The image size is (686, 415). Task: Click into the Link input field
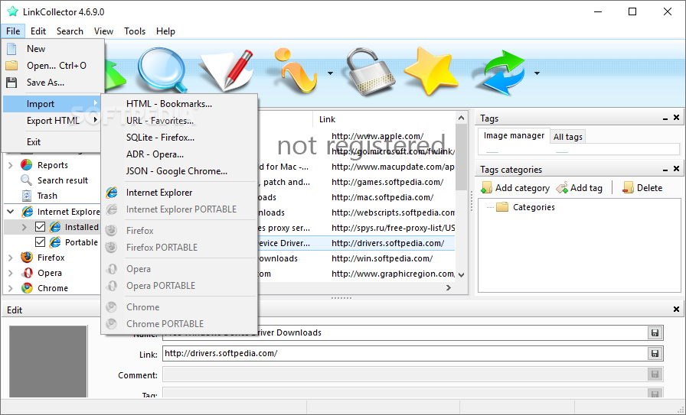point(405,353)
